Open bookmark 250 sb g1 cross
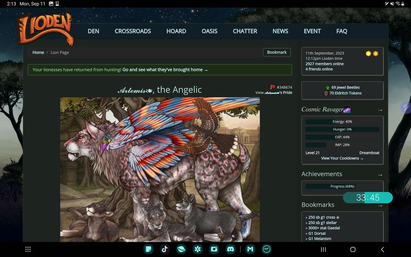Image resolution: width=411 pixels, height=257 pixels. click(324, 217)
